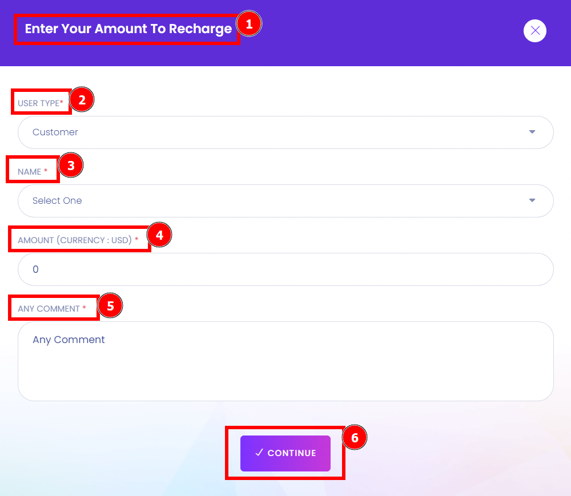Click the NAME field label

click(x=33, y=172)
